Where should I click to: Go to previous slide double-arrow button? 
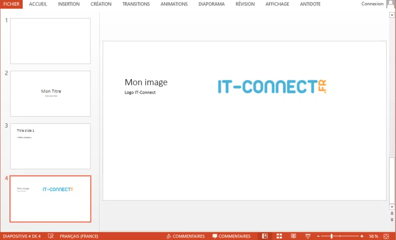click(392, 213)
